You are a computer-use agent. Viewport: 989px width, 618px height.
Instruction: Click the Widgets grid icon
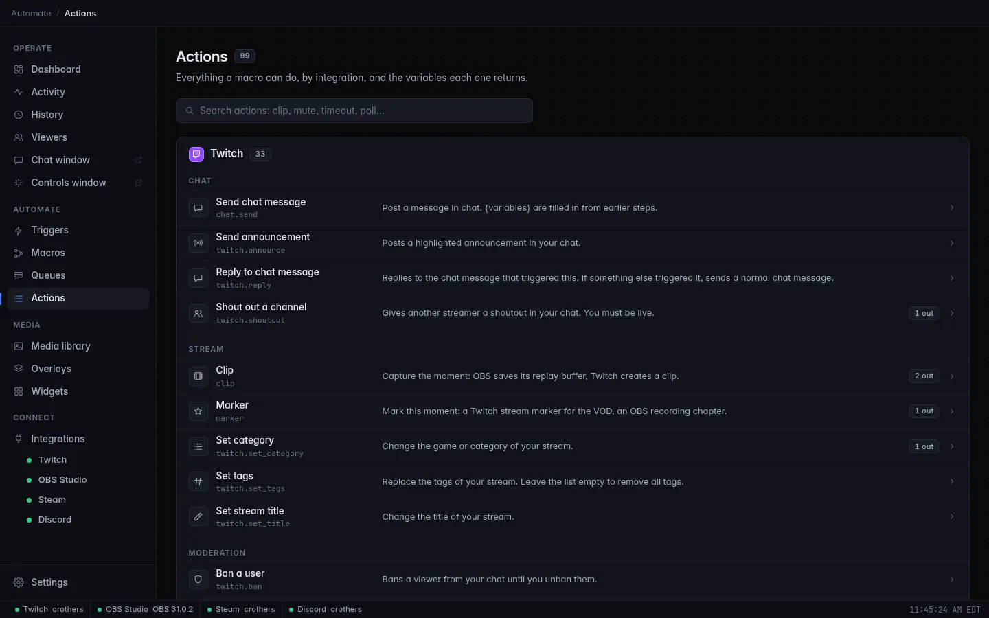[19, 391]
